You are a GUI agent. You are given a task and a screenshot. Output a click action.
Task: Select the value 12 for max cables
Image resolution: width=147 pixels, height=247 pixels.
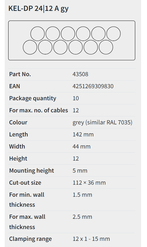coord(76,111)
